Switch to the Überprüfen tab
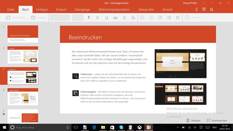Viewport: 233px width, 131px height. point(146,10)
